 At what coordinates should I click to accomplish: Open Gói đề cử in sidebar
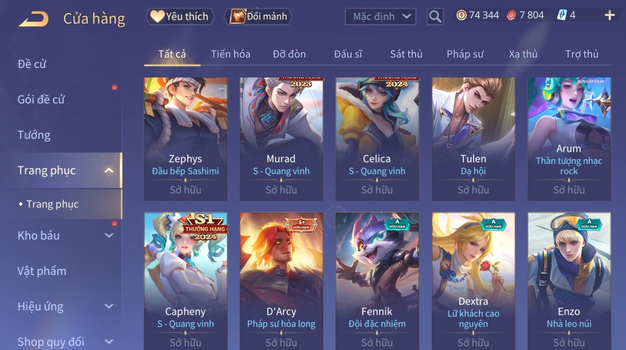point(41,99)
